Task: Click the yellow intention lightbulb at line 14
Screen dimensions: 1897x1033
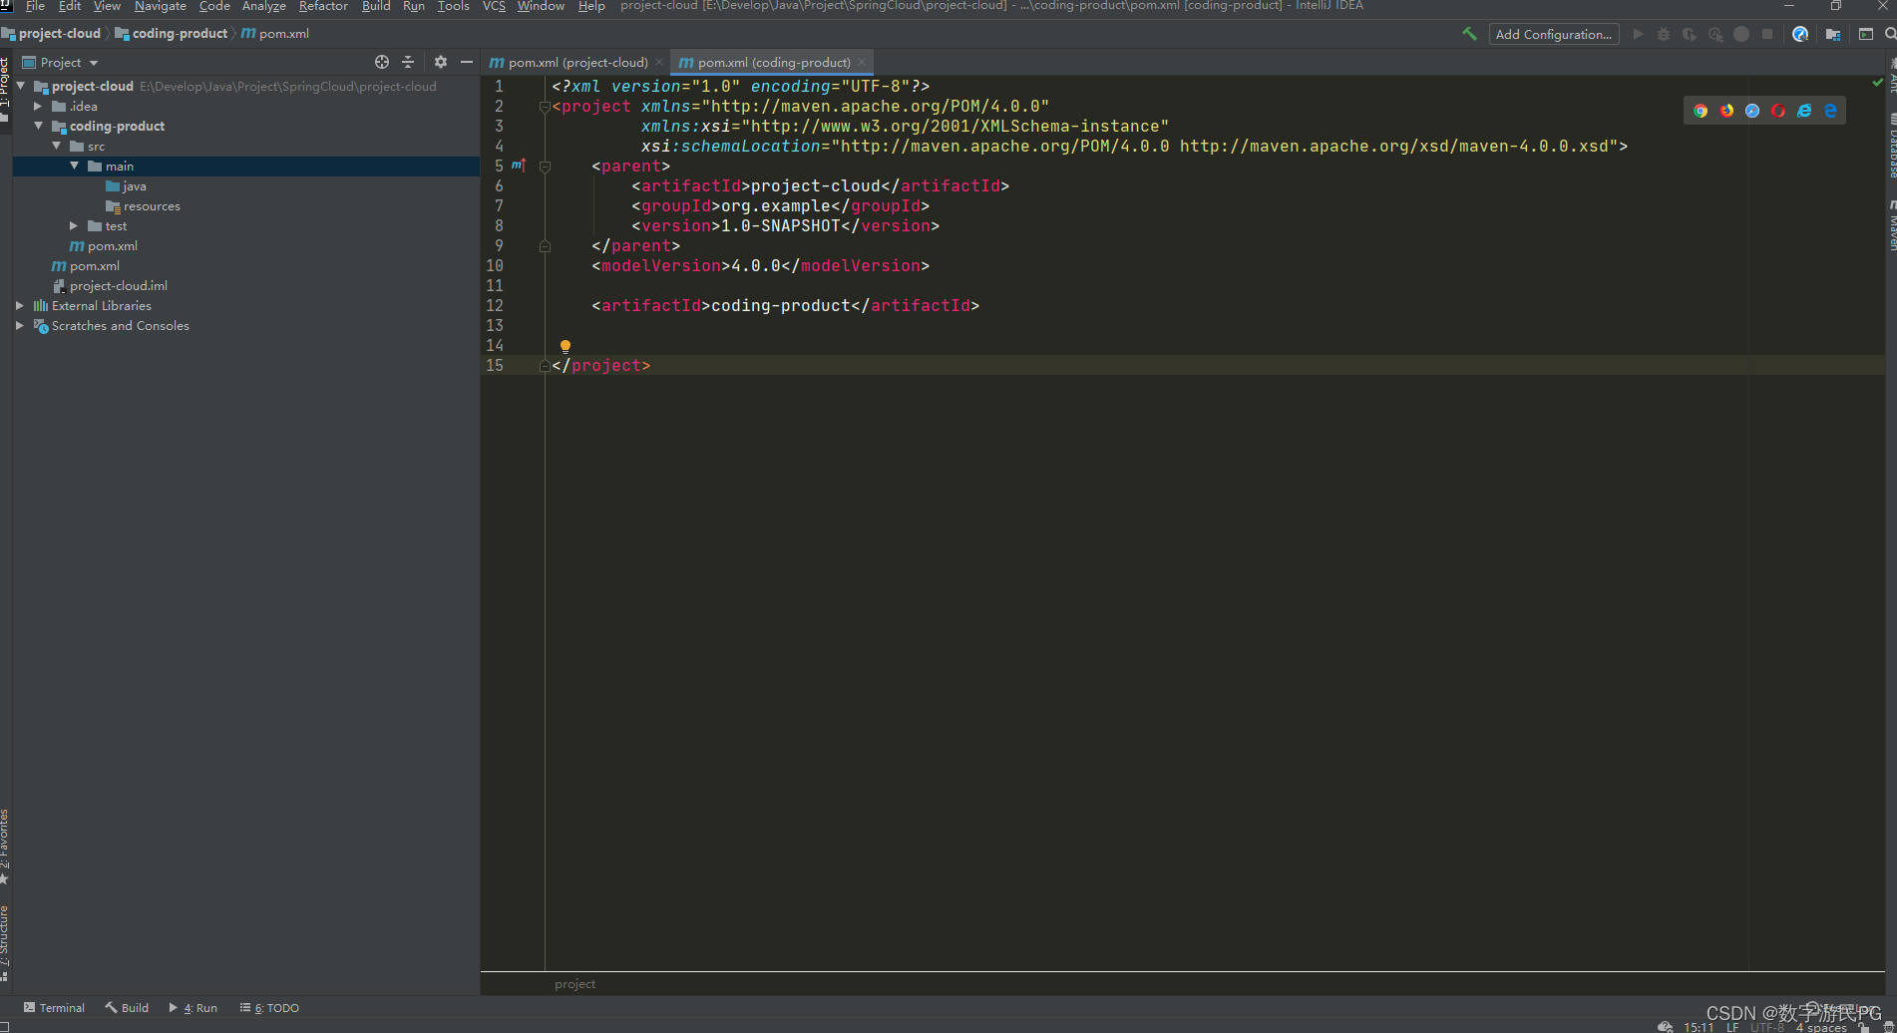Action: coord(566,346)
